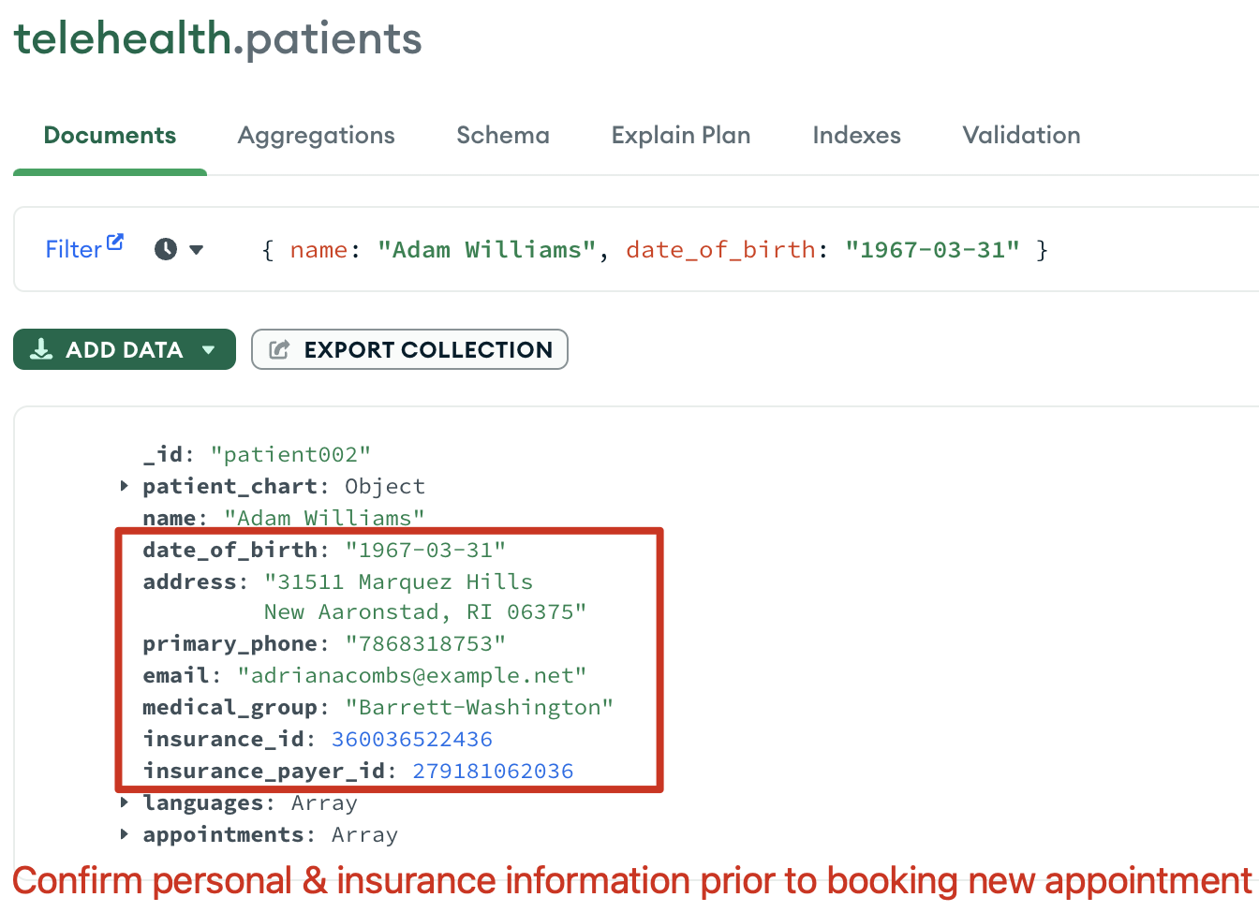Viewport: 1259px width, 912px height.
Task: Click inside the filter query input field
Action: point(656,249)
